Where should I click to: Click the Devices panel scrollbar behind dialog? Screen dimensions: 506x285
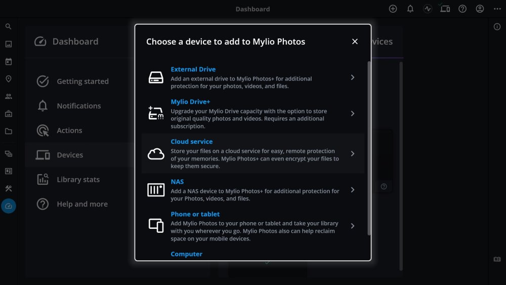(401, 166)
